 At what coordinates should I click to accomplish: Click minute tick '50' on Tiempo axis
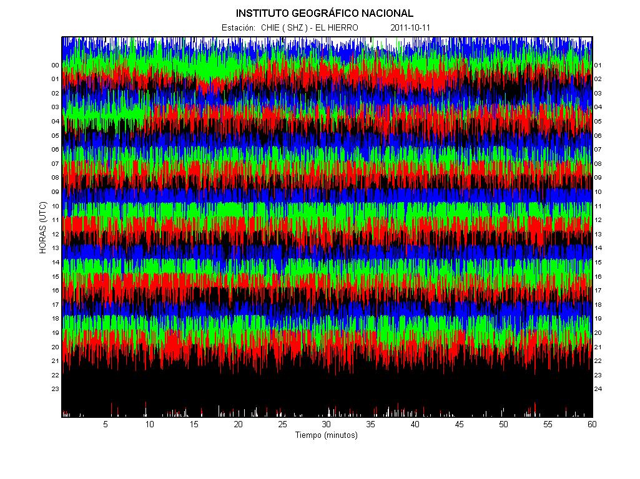(x=503, y=424)
